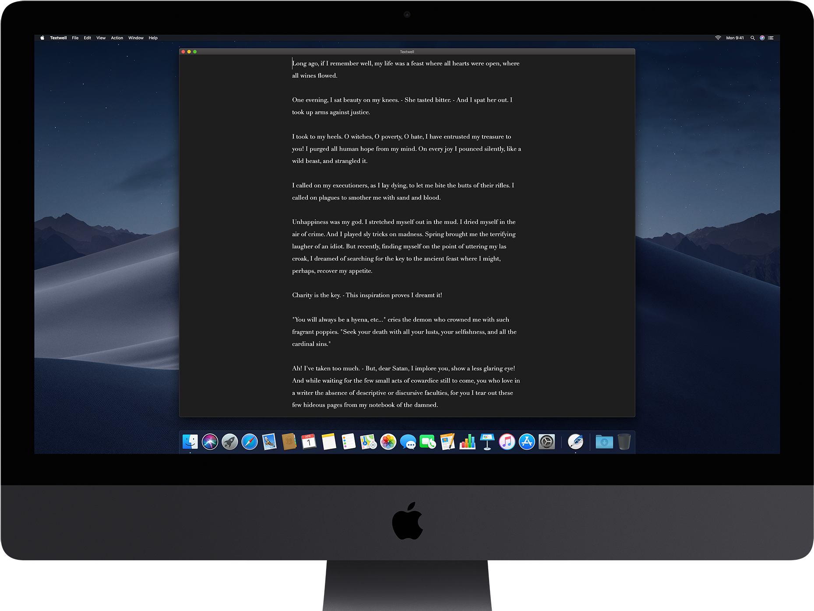
Task: Open the Textwell application menu
Action: pyautogui.click(x=58, y=38)
